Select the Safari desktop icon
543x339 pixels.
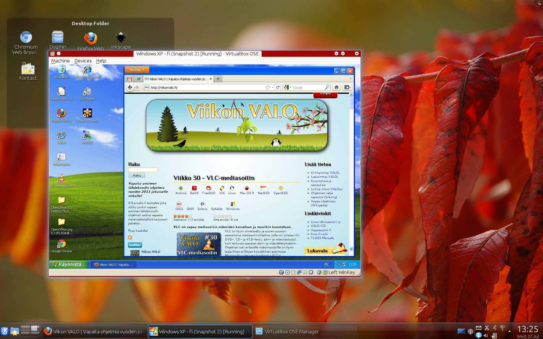(61, 137)
